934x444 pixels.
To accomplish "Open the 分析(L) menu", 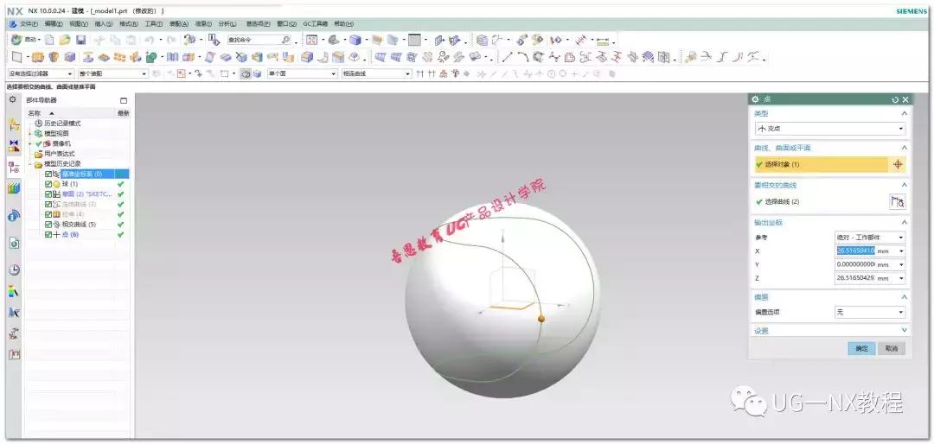I will point(227,23).
